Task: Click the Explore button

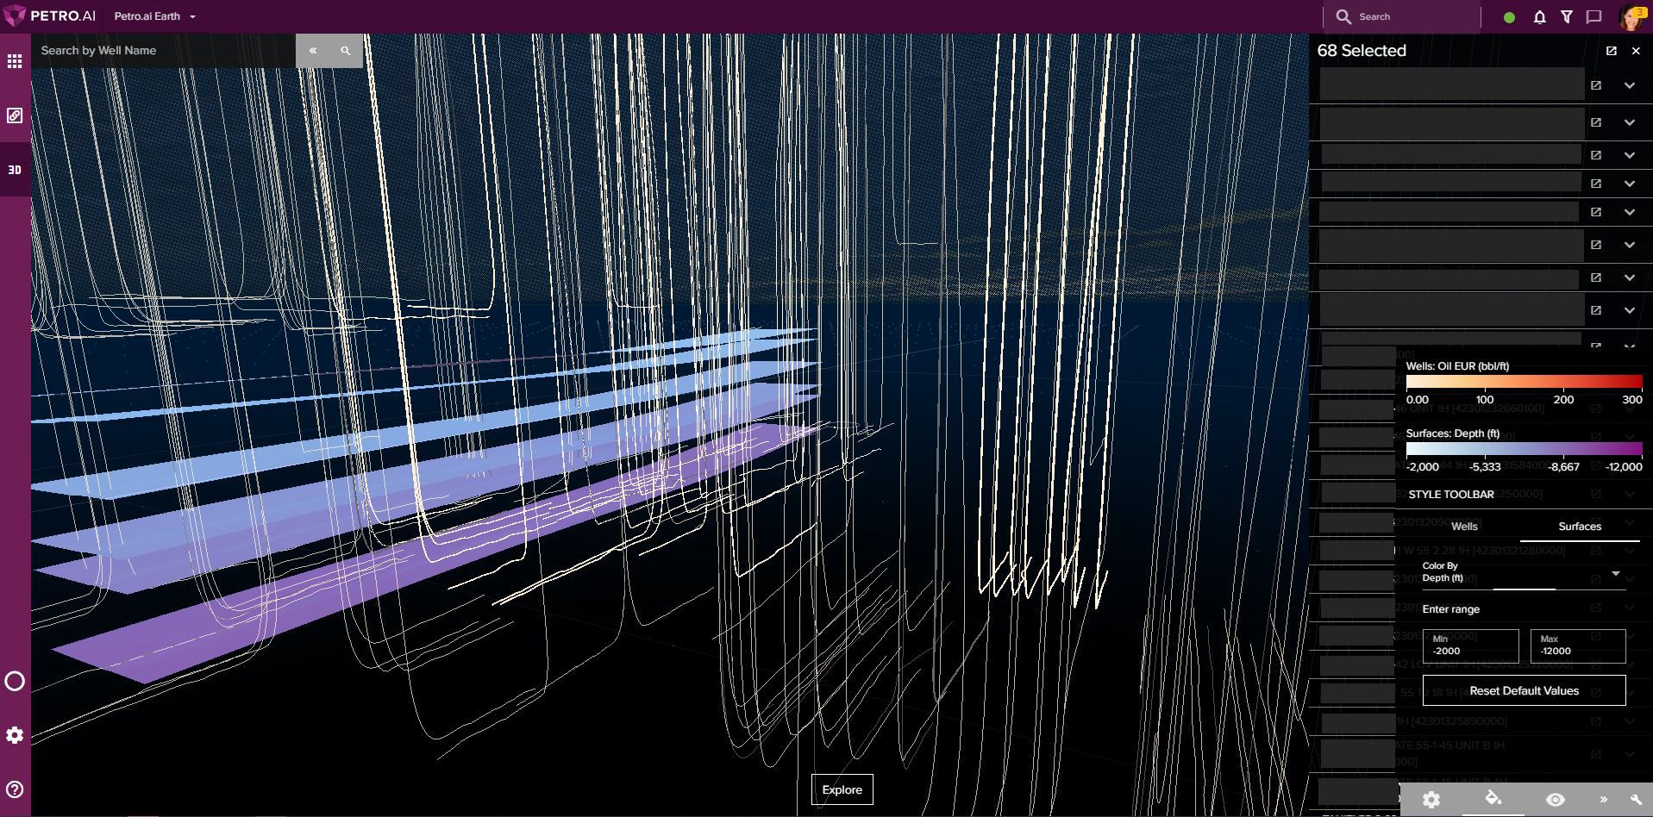Action: tap(842, 789)
